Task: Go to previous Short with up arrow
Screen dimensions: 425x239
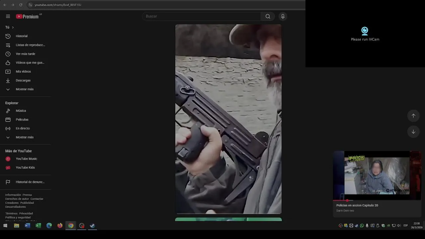Action: coord(413,116)
